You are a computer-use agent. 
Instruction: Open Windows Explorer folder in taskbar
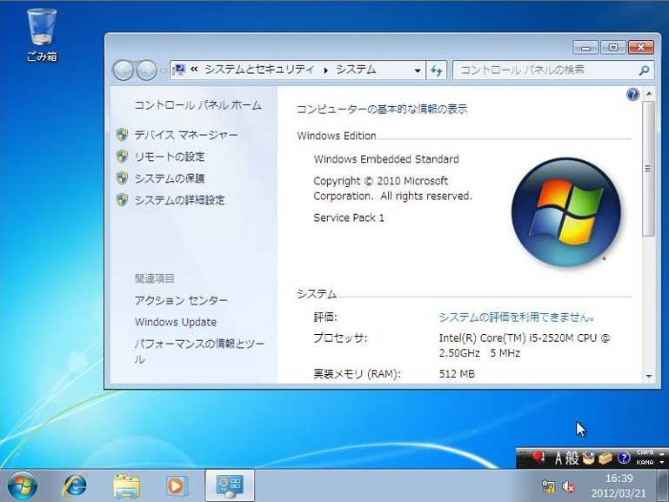[126, 485]
